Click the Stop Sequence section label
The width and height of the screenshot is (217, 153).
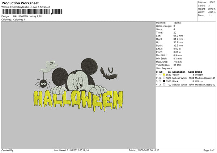tap(165, 68)
